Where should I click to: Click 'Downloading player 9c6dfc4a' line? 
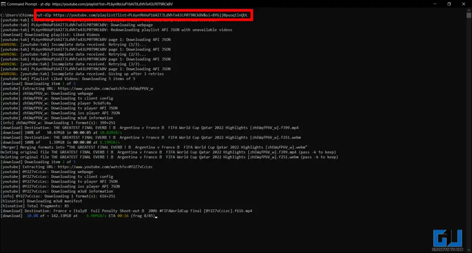click(56, 103)
